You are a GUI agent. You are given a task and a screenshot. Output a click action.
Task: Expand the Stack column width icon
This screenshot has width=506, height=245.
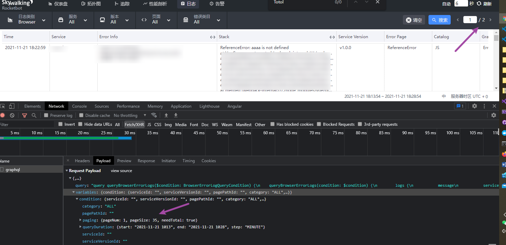coord(332,37)
